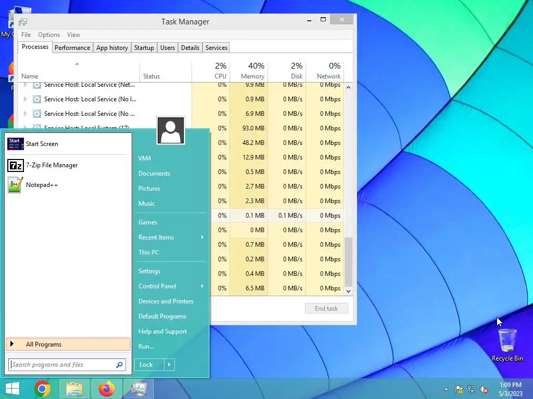
Task: Open Firefox from the taskbar
Action: [x=107, y=389]
